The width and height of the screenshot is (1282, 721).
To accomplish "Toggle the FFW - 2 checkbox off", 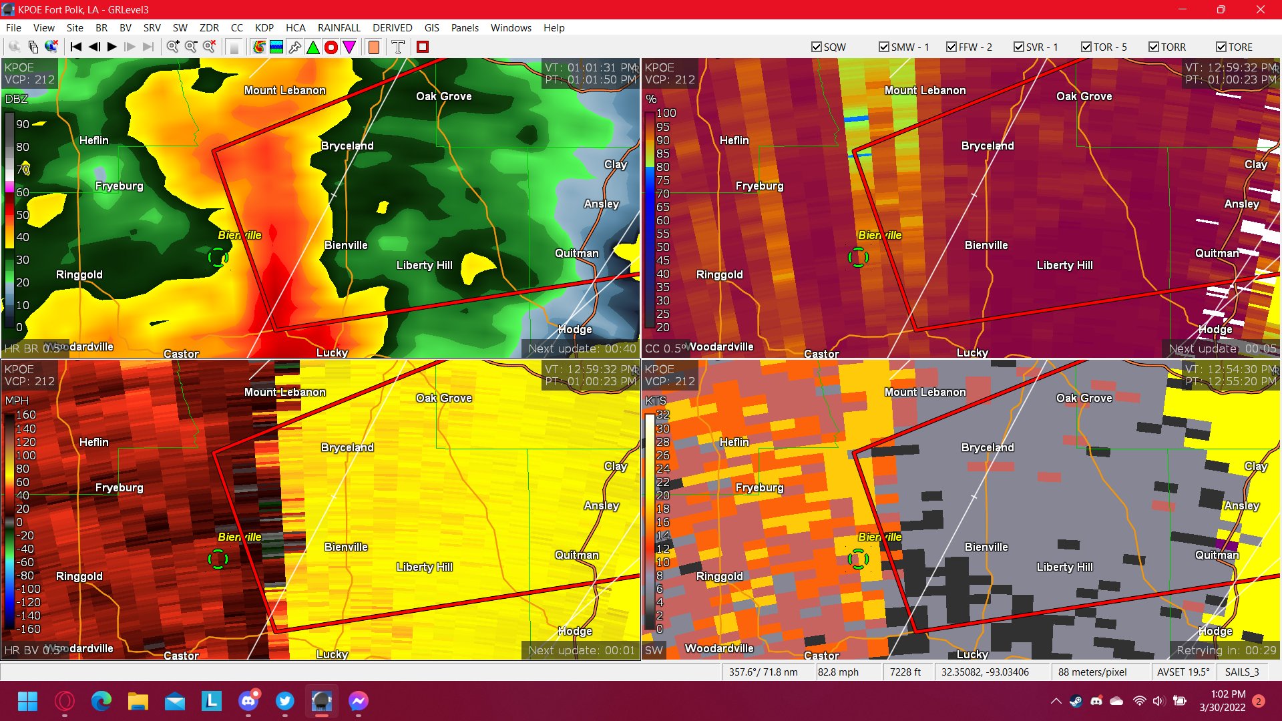I will 951,47.
